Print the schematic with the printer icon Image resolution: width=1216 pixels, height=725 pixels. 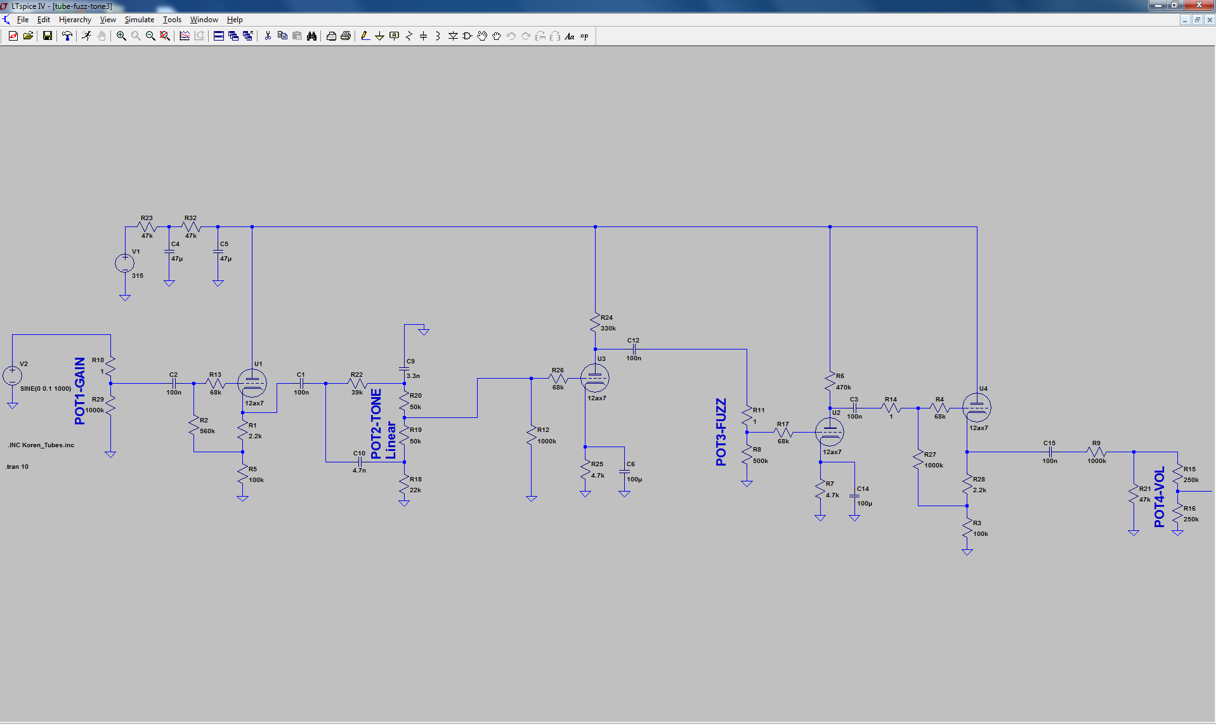tap(346, 36)
